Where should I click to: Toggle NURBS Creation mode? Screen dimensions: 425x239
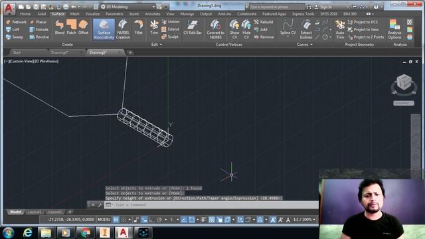pyautogui.click(x=123, y=29)
